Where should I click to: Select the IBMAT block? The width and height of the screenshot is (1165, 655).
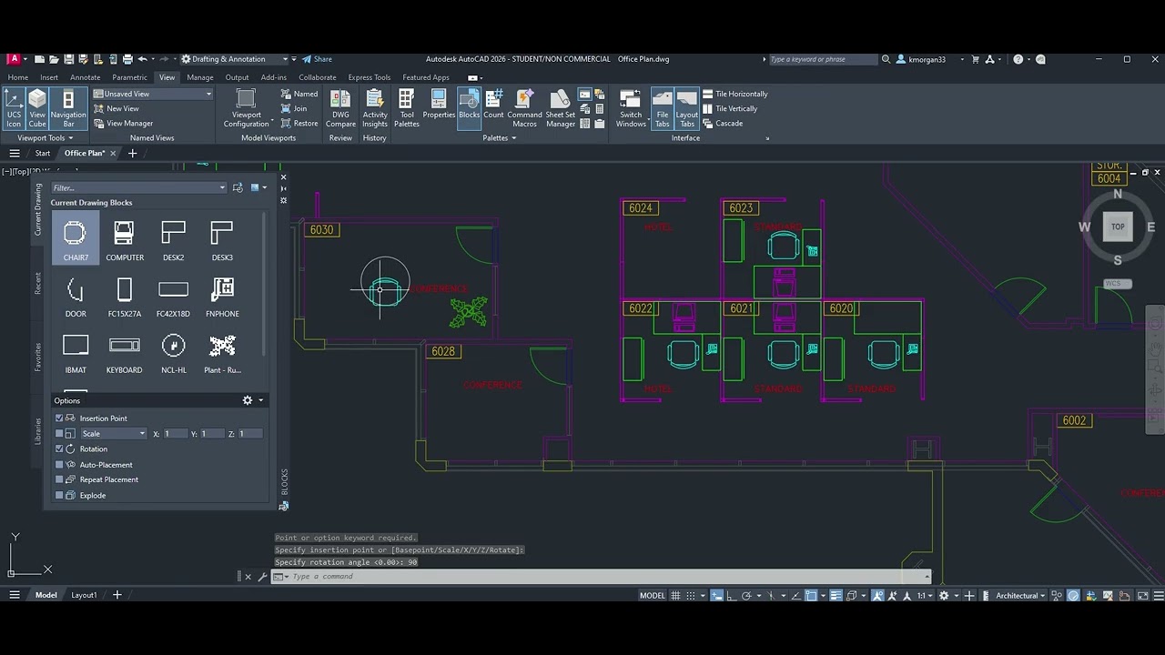76,352
